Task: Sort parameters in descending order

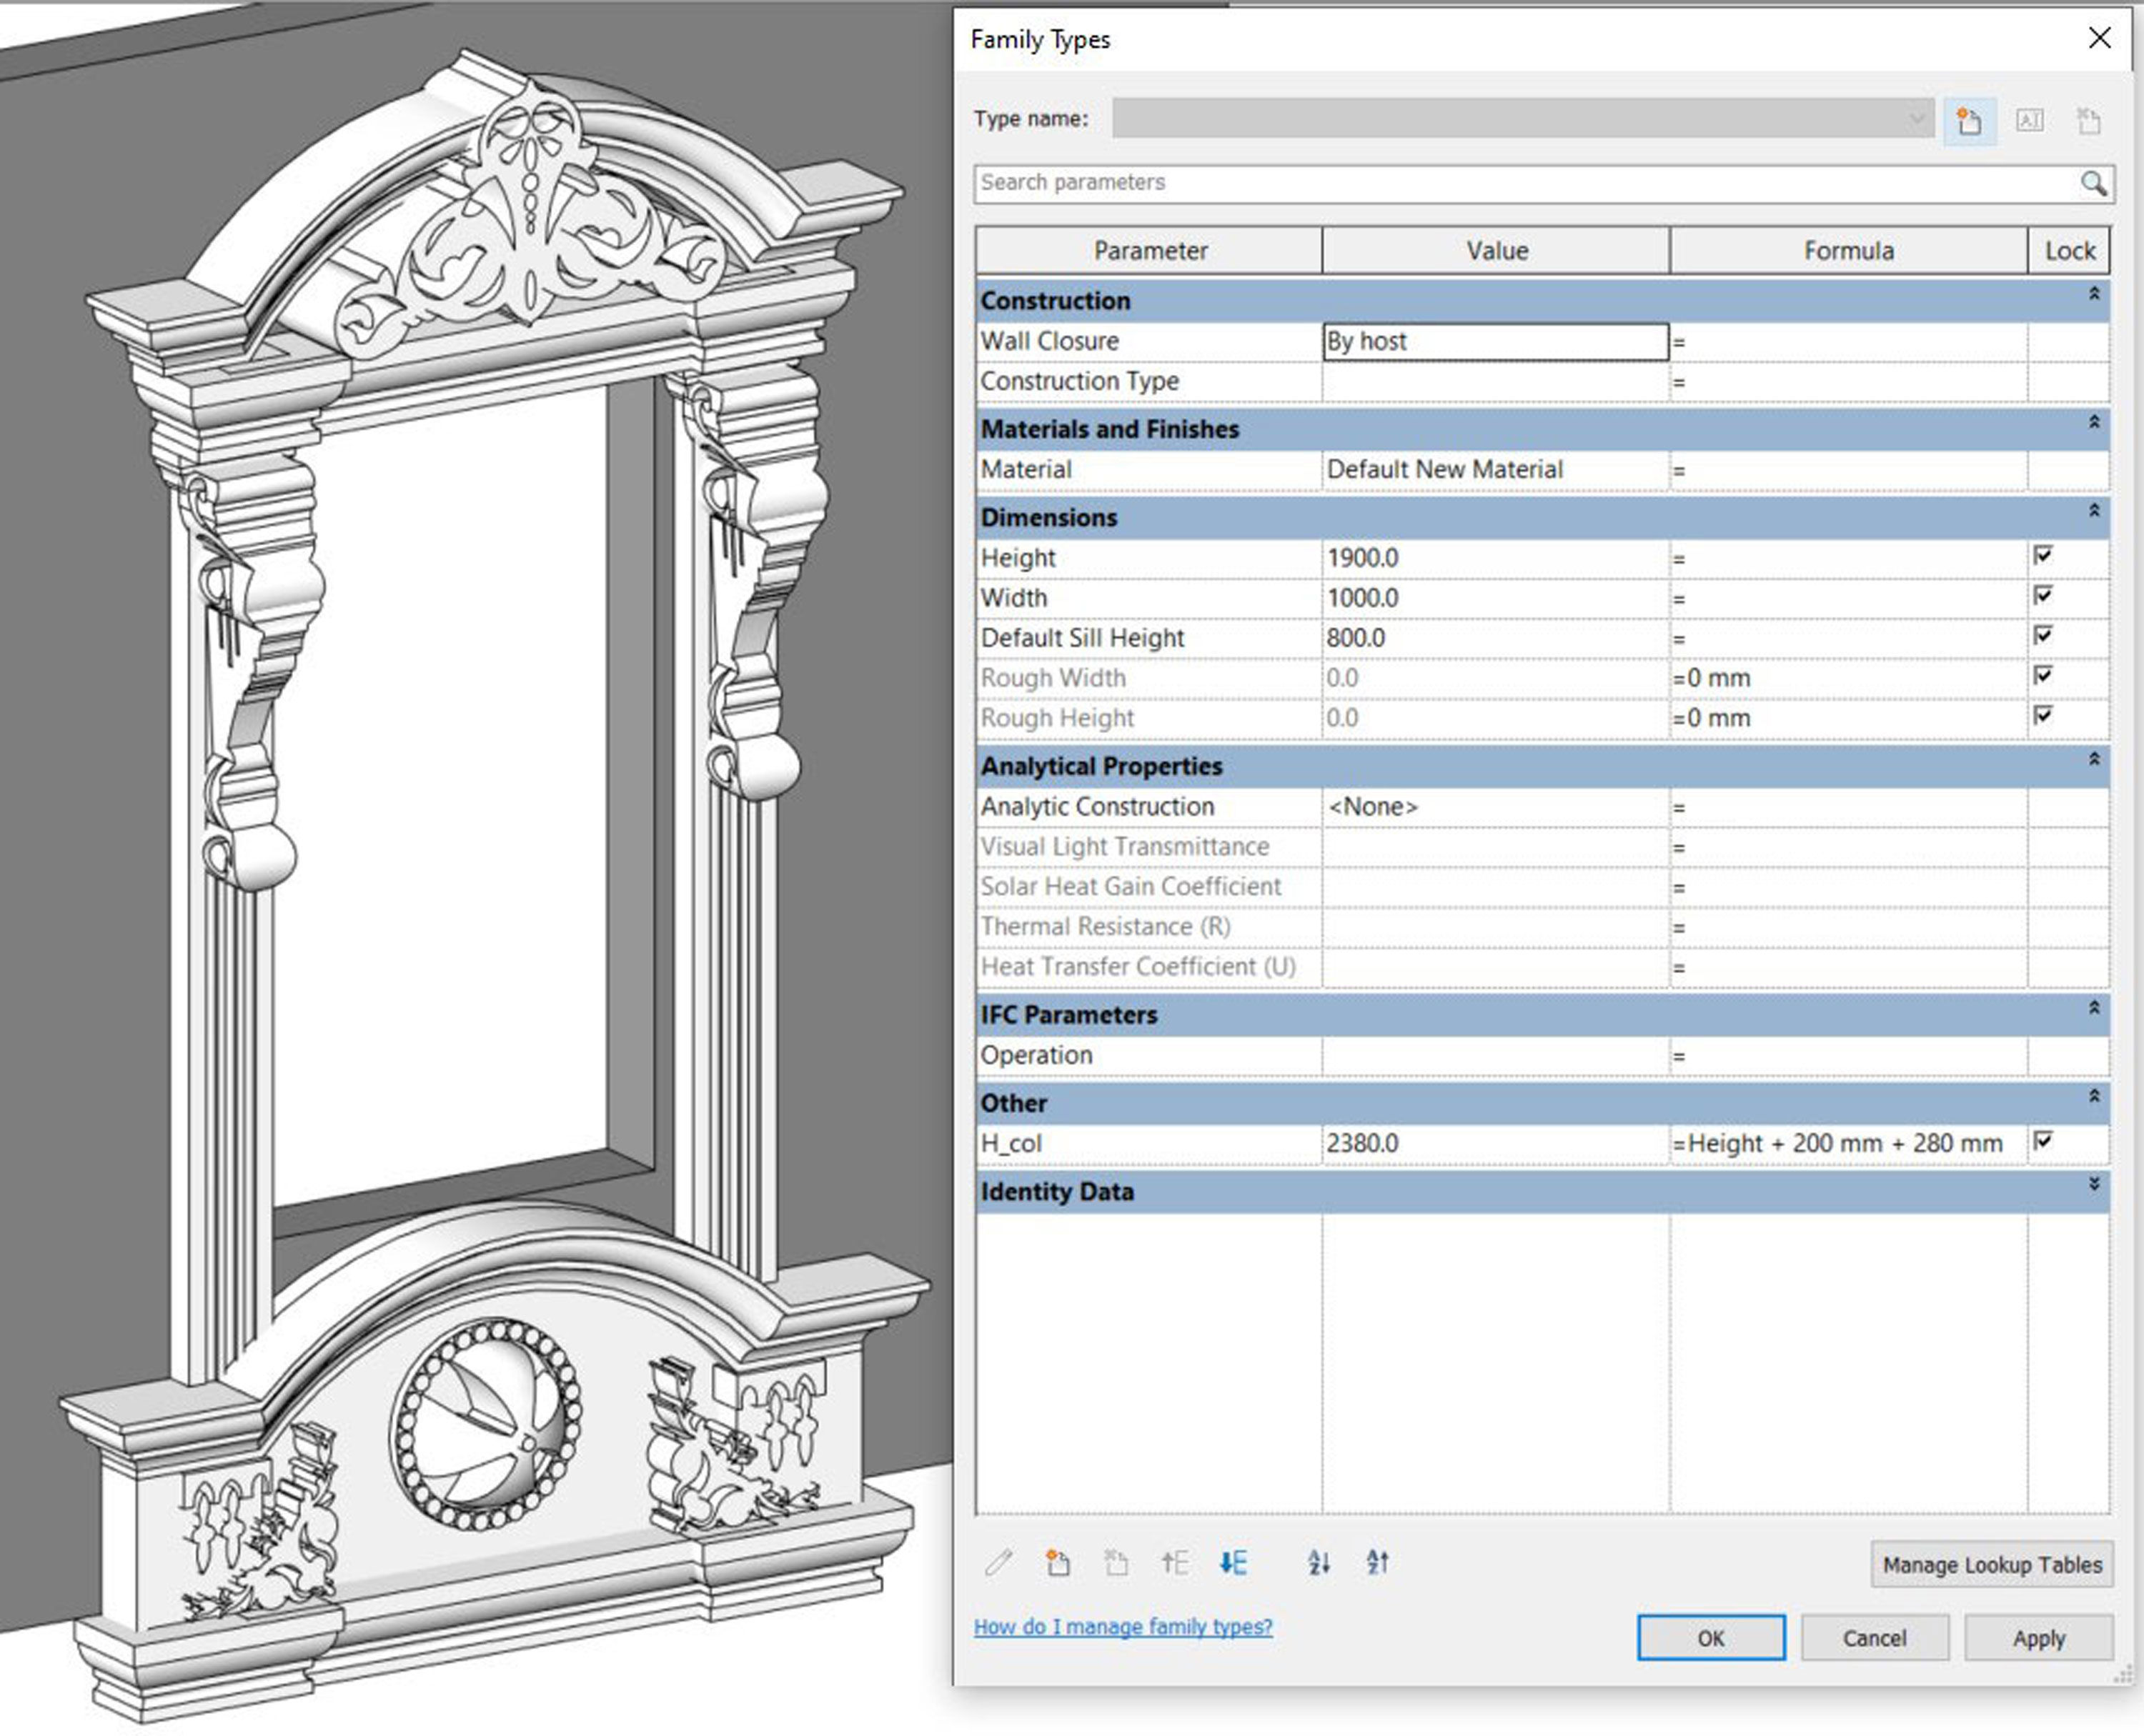Action: pyautogui.click(x=1378, y=1563)
